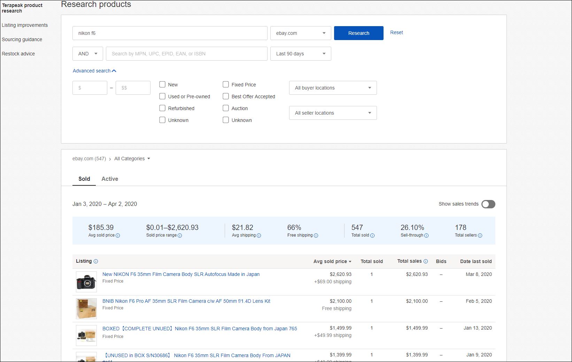The image size is (572, 362).
Task: Click info icon beside Listing column header
Action: coord(96,261)
